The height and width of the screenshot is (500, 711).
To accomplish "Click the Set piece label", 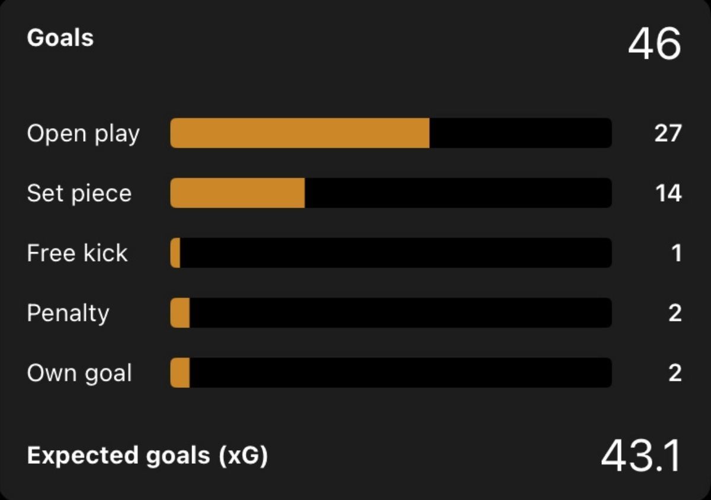I will (79, 194).
